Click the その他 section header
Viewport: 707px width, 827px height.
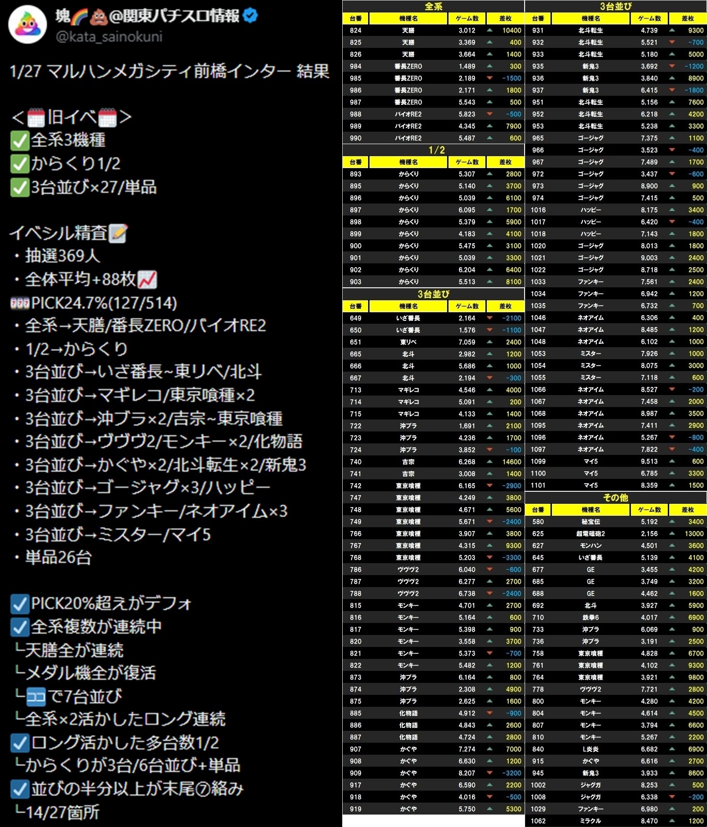coord(616,498)
